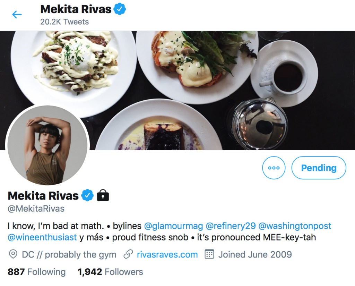Screen dimensions: 355x286
Task: Open the @glamourmag mention link
Action: click(x=173, y=226)
